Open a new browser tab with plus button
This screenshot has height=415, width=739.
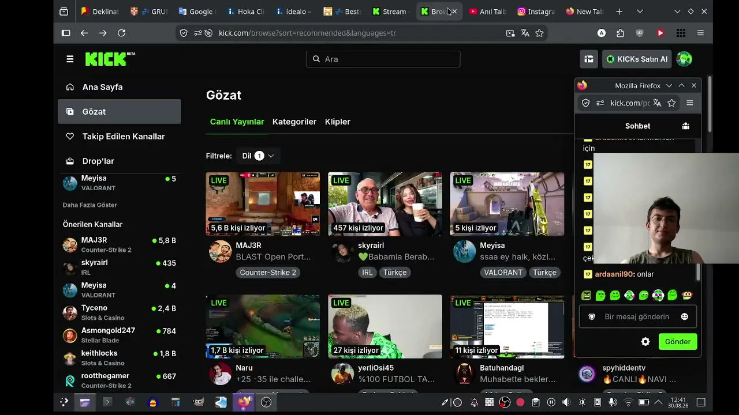[619, 12]
